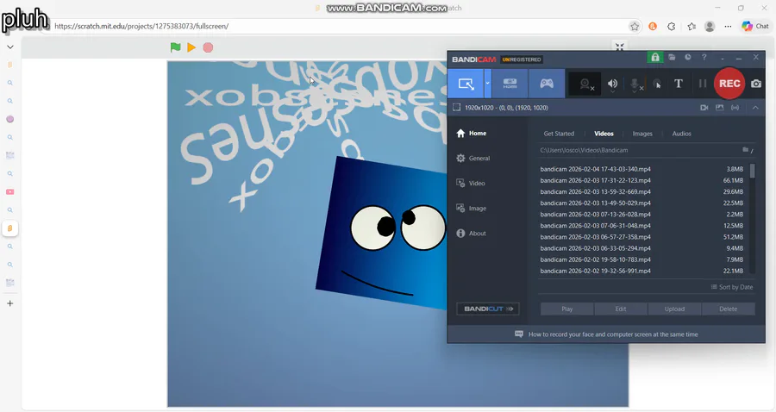The image size is (776, 412).
Task: Open scheduled recording clock icon
Action: [x=688, y=58]
